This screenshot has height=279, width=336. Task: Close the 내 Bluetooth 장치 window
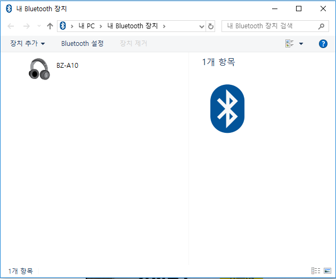point(323,9)
